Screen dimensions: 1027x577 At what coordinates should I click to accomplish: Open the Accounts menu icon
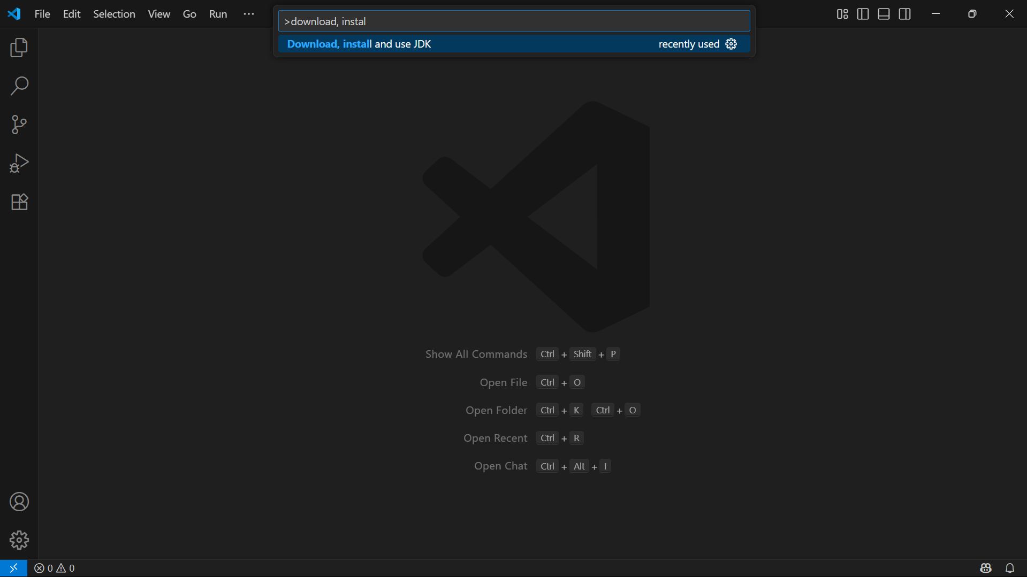[19, 502]
